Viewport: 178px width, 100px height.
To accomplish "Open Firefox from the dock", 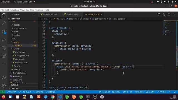I will coord(3,97).
